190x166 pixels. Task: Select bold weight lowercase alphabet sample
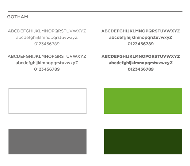click(x=141, y=63)
